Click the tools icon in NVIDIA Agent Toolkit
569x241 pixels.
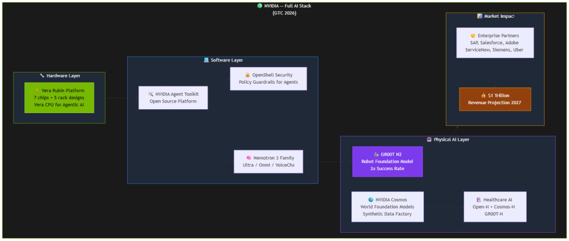point(151,94)
